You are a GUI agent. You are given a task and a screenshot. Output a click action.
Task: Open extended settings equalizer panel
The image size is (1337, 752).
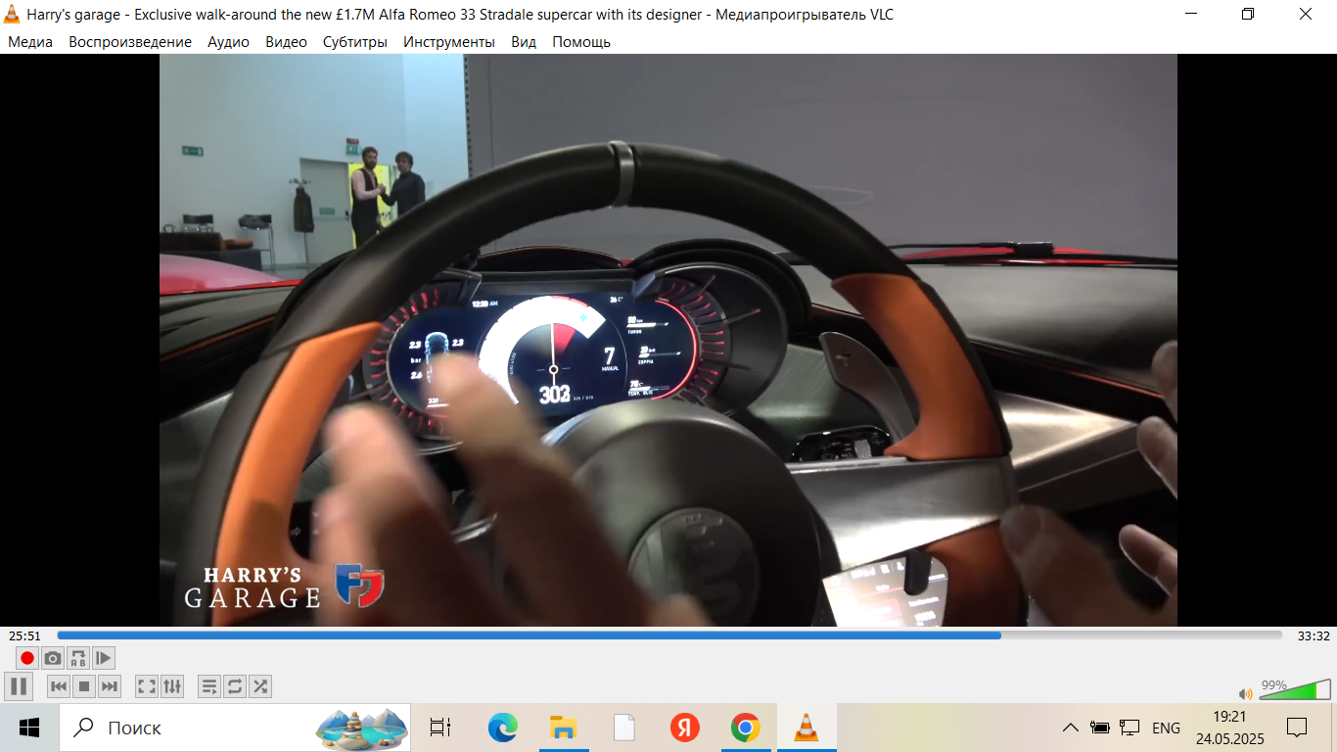[x=172, y=686]
